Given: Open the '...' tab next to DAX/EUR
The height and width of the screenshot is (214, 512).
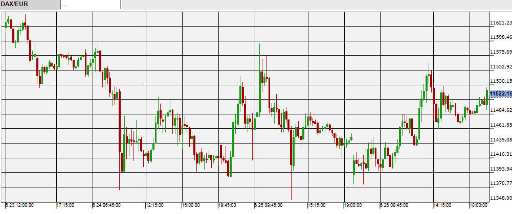Looking at the screenshot, I should click(91, 4).
